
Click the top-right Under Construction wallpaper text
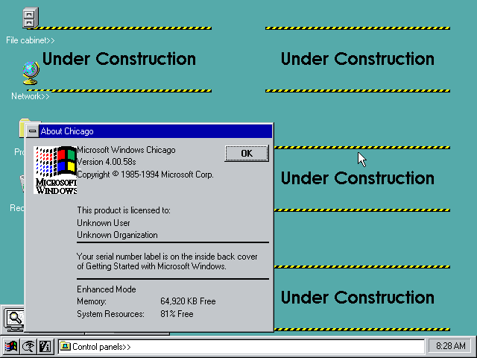click(357, 59)
